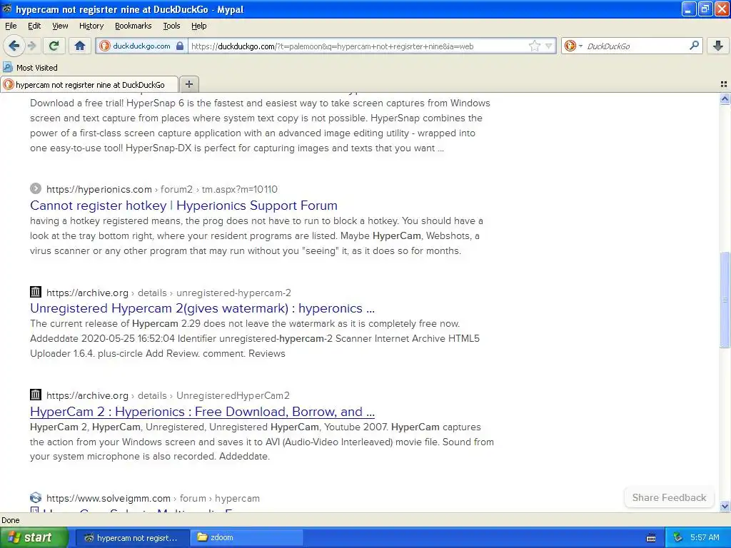Click solveigmm.com forum hypercam URL
731x548 pixels.
[x=153, y=498]
